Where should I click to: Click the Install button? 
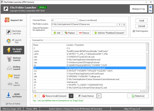(141, 21)
